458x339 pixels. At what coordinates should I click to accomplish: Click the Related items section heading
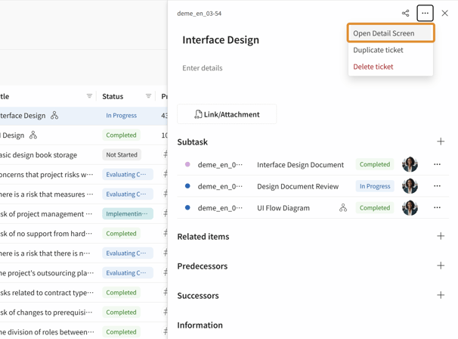203,236
